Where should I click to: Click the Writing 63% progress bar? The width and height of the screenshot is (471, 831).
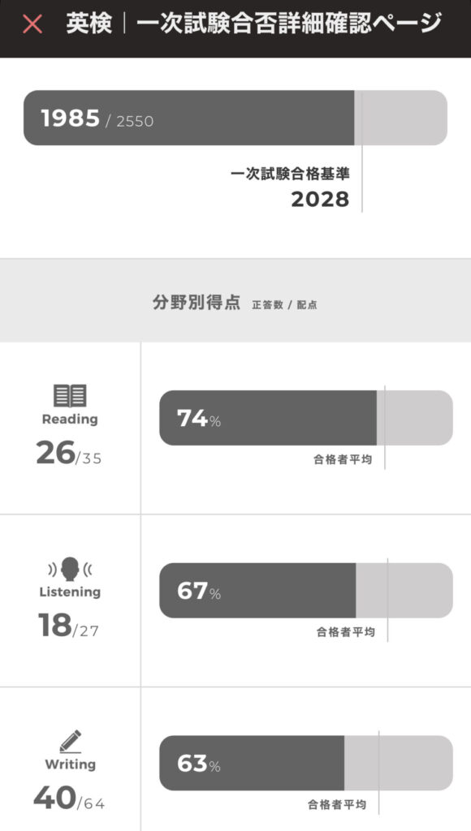pos(306,763)
